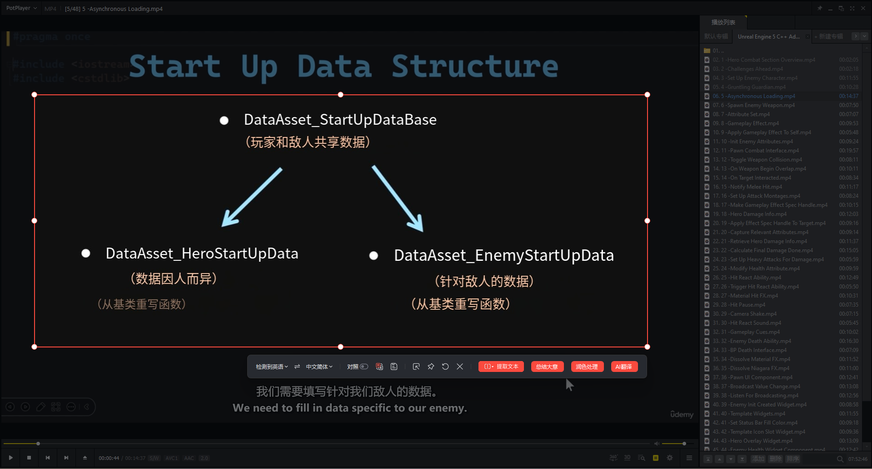Screen dimensions: 872x469
Task: Open the PotPlayer main menu dropdown
Action: point(21,8)
